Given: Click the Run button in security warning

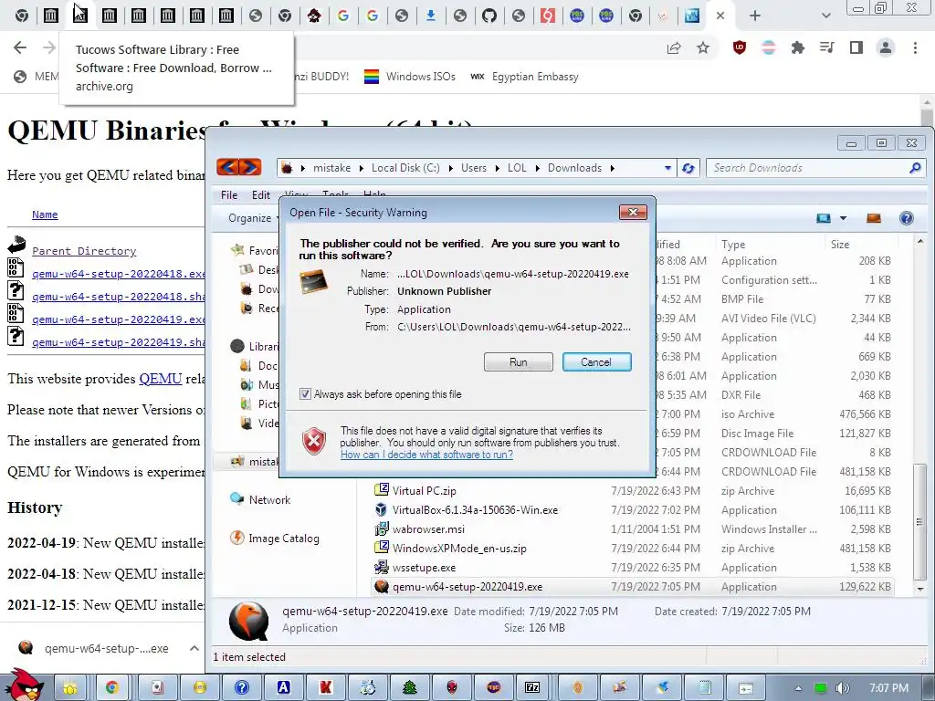Looking at the screenshot, I should coord(518,361).
